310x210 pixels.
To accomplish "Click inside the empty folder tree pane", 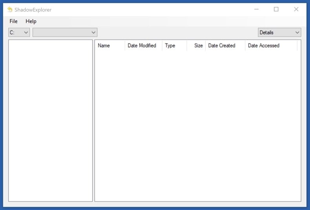I will [50, 121].
